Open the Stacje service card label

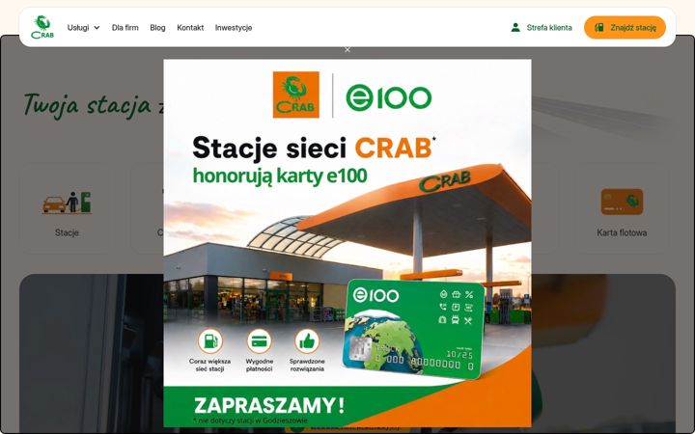[67, 232]
